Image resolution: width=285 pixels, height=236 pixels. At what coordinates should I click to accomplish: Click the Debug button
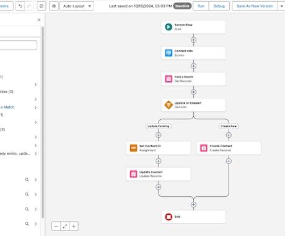point(219,6)
